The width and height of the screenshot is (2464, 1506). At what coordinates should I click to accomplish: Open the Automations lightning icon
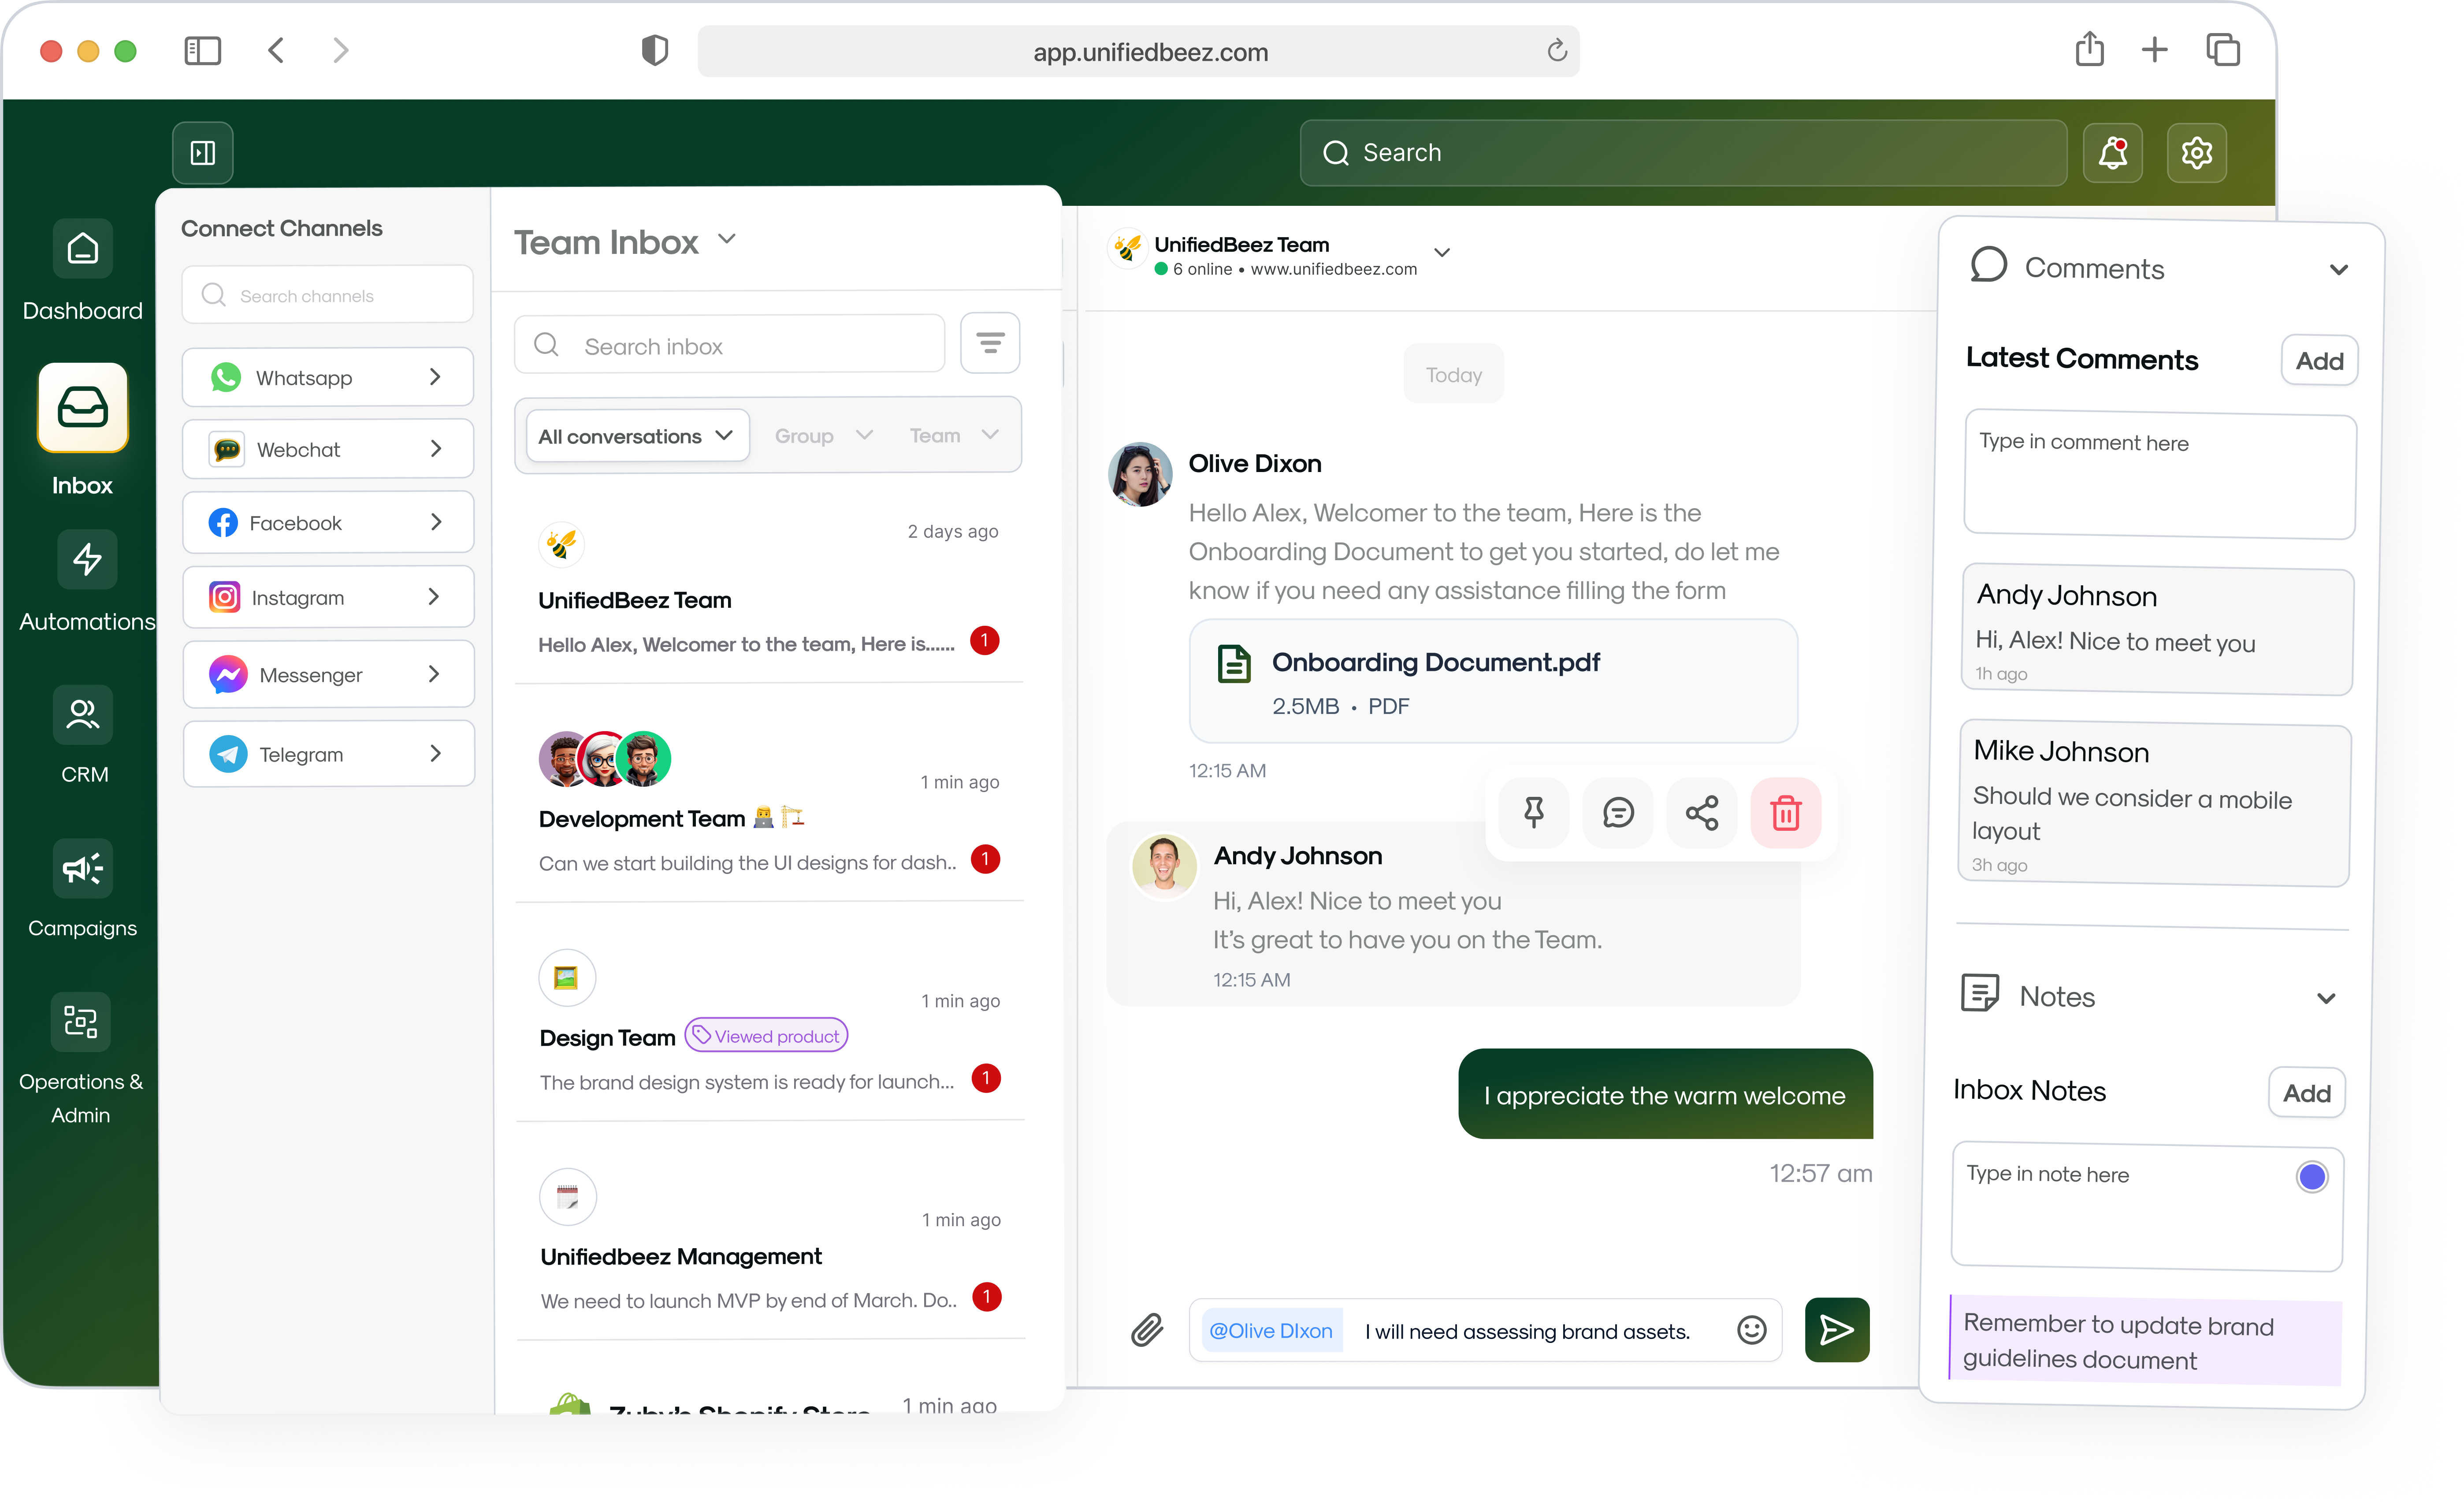(x=87, y=559)
